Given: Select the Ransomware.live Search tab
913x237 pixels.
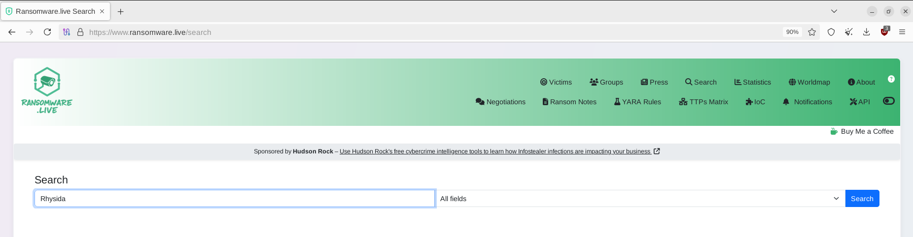Looking at the screenshot, I should [55, 11].
